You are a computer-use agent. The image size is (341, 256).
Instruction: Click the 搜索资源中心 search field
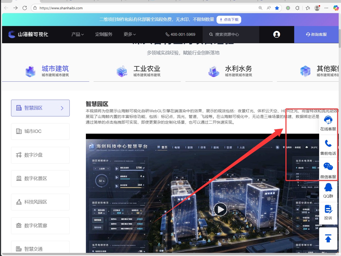231,34
